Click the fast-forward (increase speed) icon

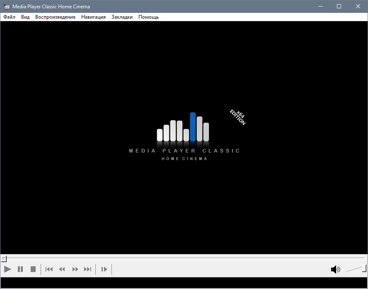[75, 269]
